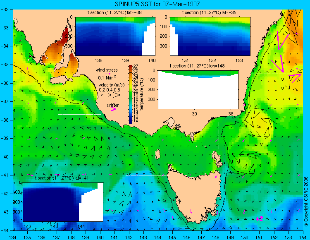Click '150' on the main longitude axis
This screenshot has width=310, height=240.
(x=245, y=238)
